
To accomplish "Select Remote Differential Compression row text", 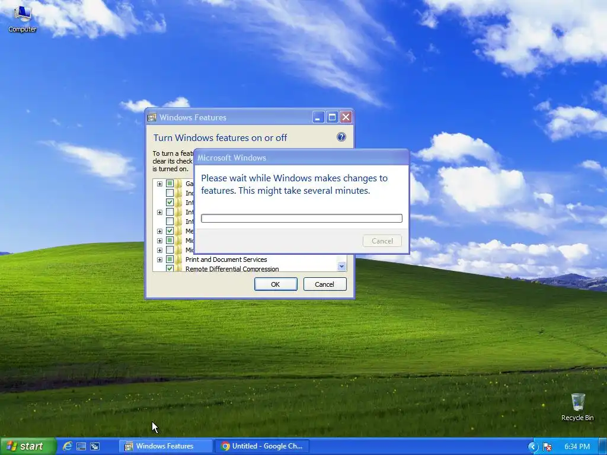I will (x=232, y=268).
